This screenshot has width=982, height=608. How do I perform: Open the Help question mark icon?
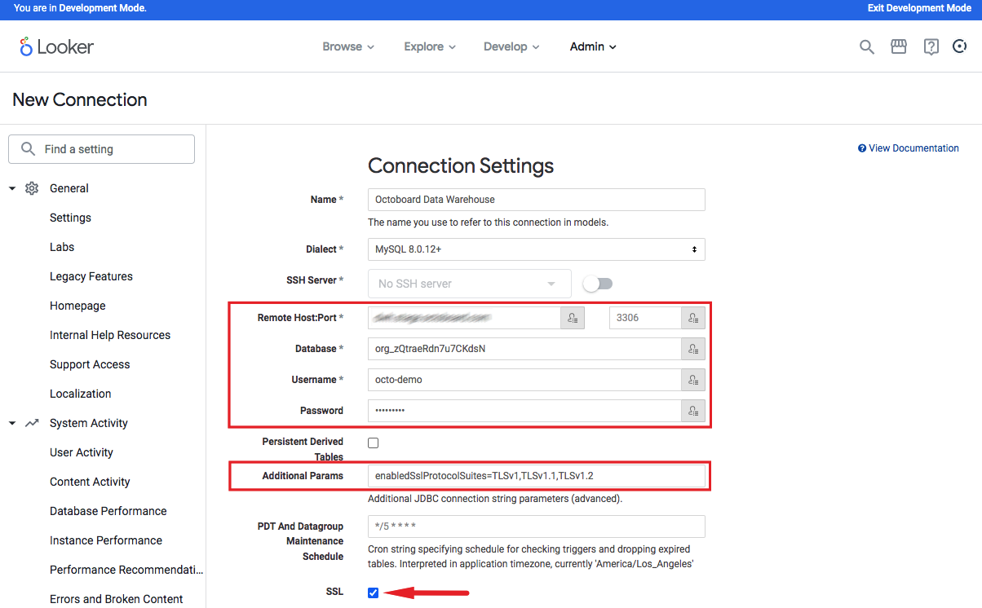[931, 46]
